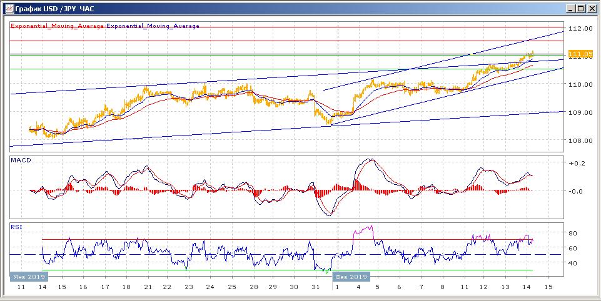Click the 80 level on RSI scale
Screen dimensions: 601x301
[x=572, y=233]
